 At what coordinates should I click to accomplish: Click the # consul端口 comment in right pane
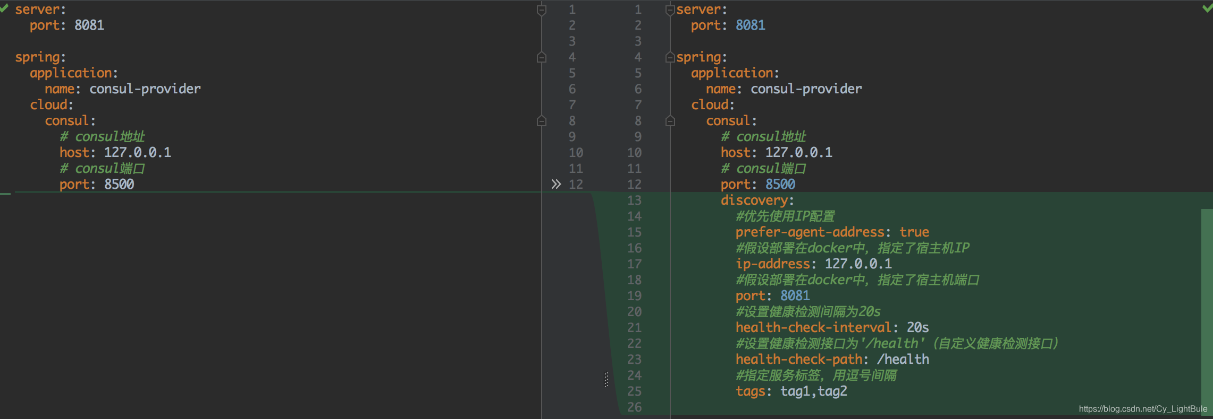(x=763, y=168)
